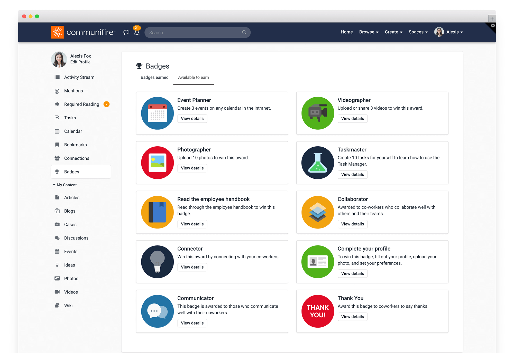This screenshot has width=514, height=353.
Task: Open the Alexis profile dropdown
Action: click(x=454, y=32)
